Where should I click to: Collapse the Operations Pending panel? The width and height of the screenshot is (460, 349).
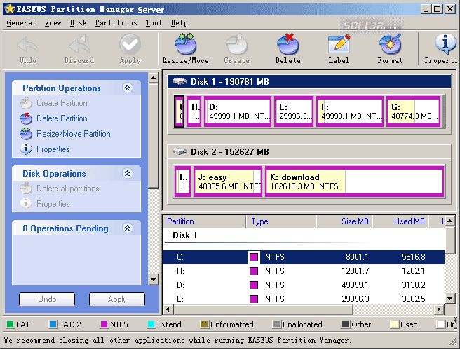coord(128,228)
